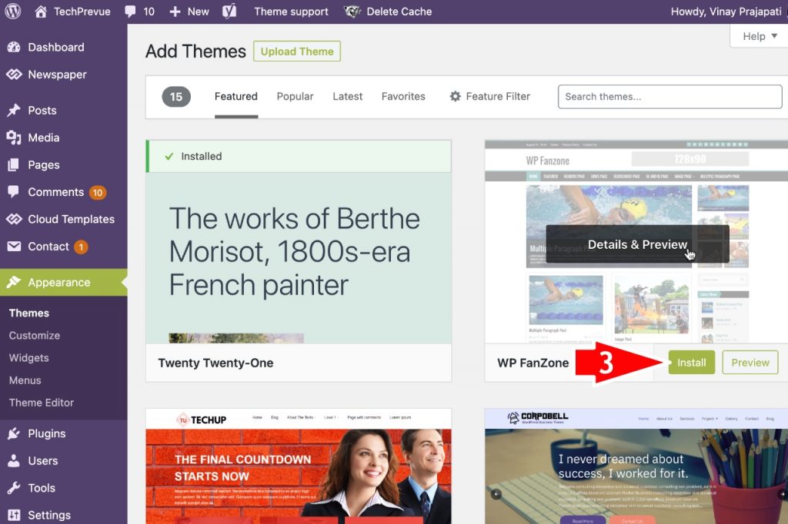Open Plugins in the sidebar
Image resolution: width=788 pixels, height=524 pixels.
(x=47, y=433)
